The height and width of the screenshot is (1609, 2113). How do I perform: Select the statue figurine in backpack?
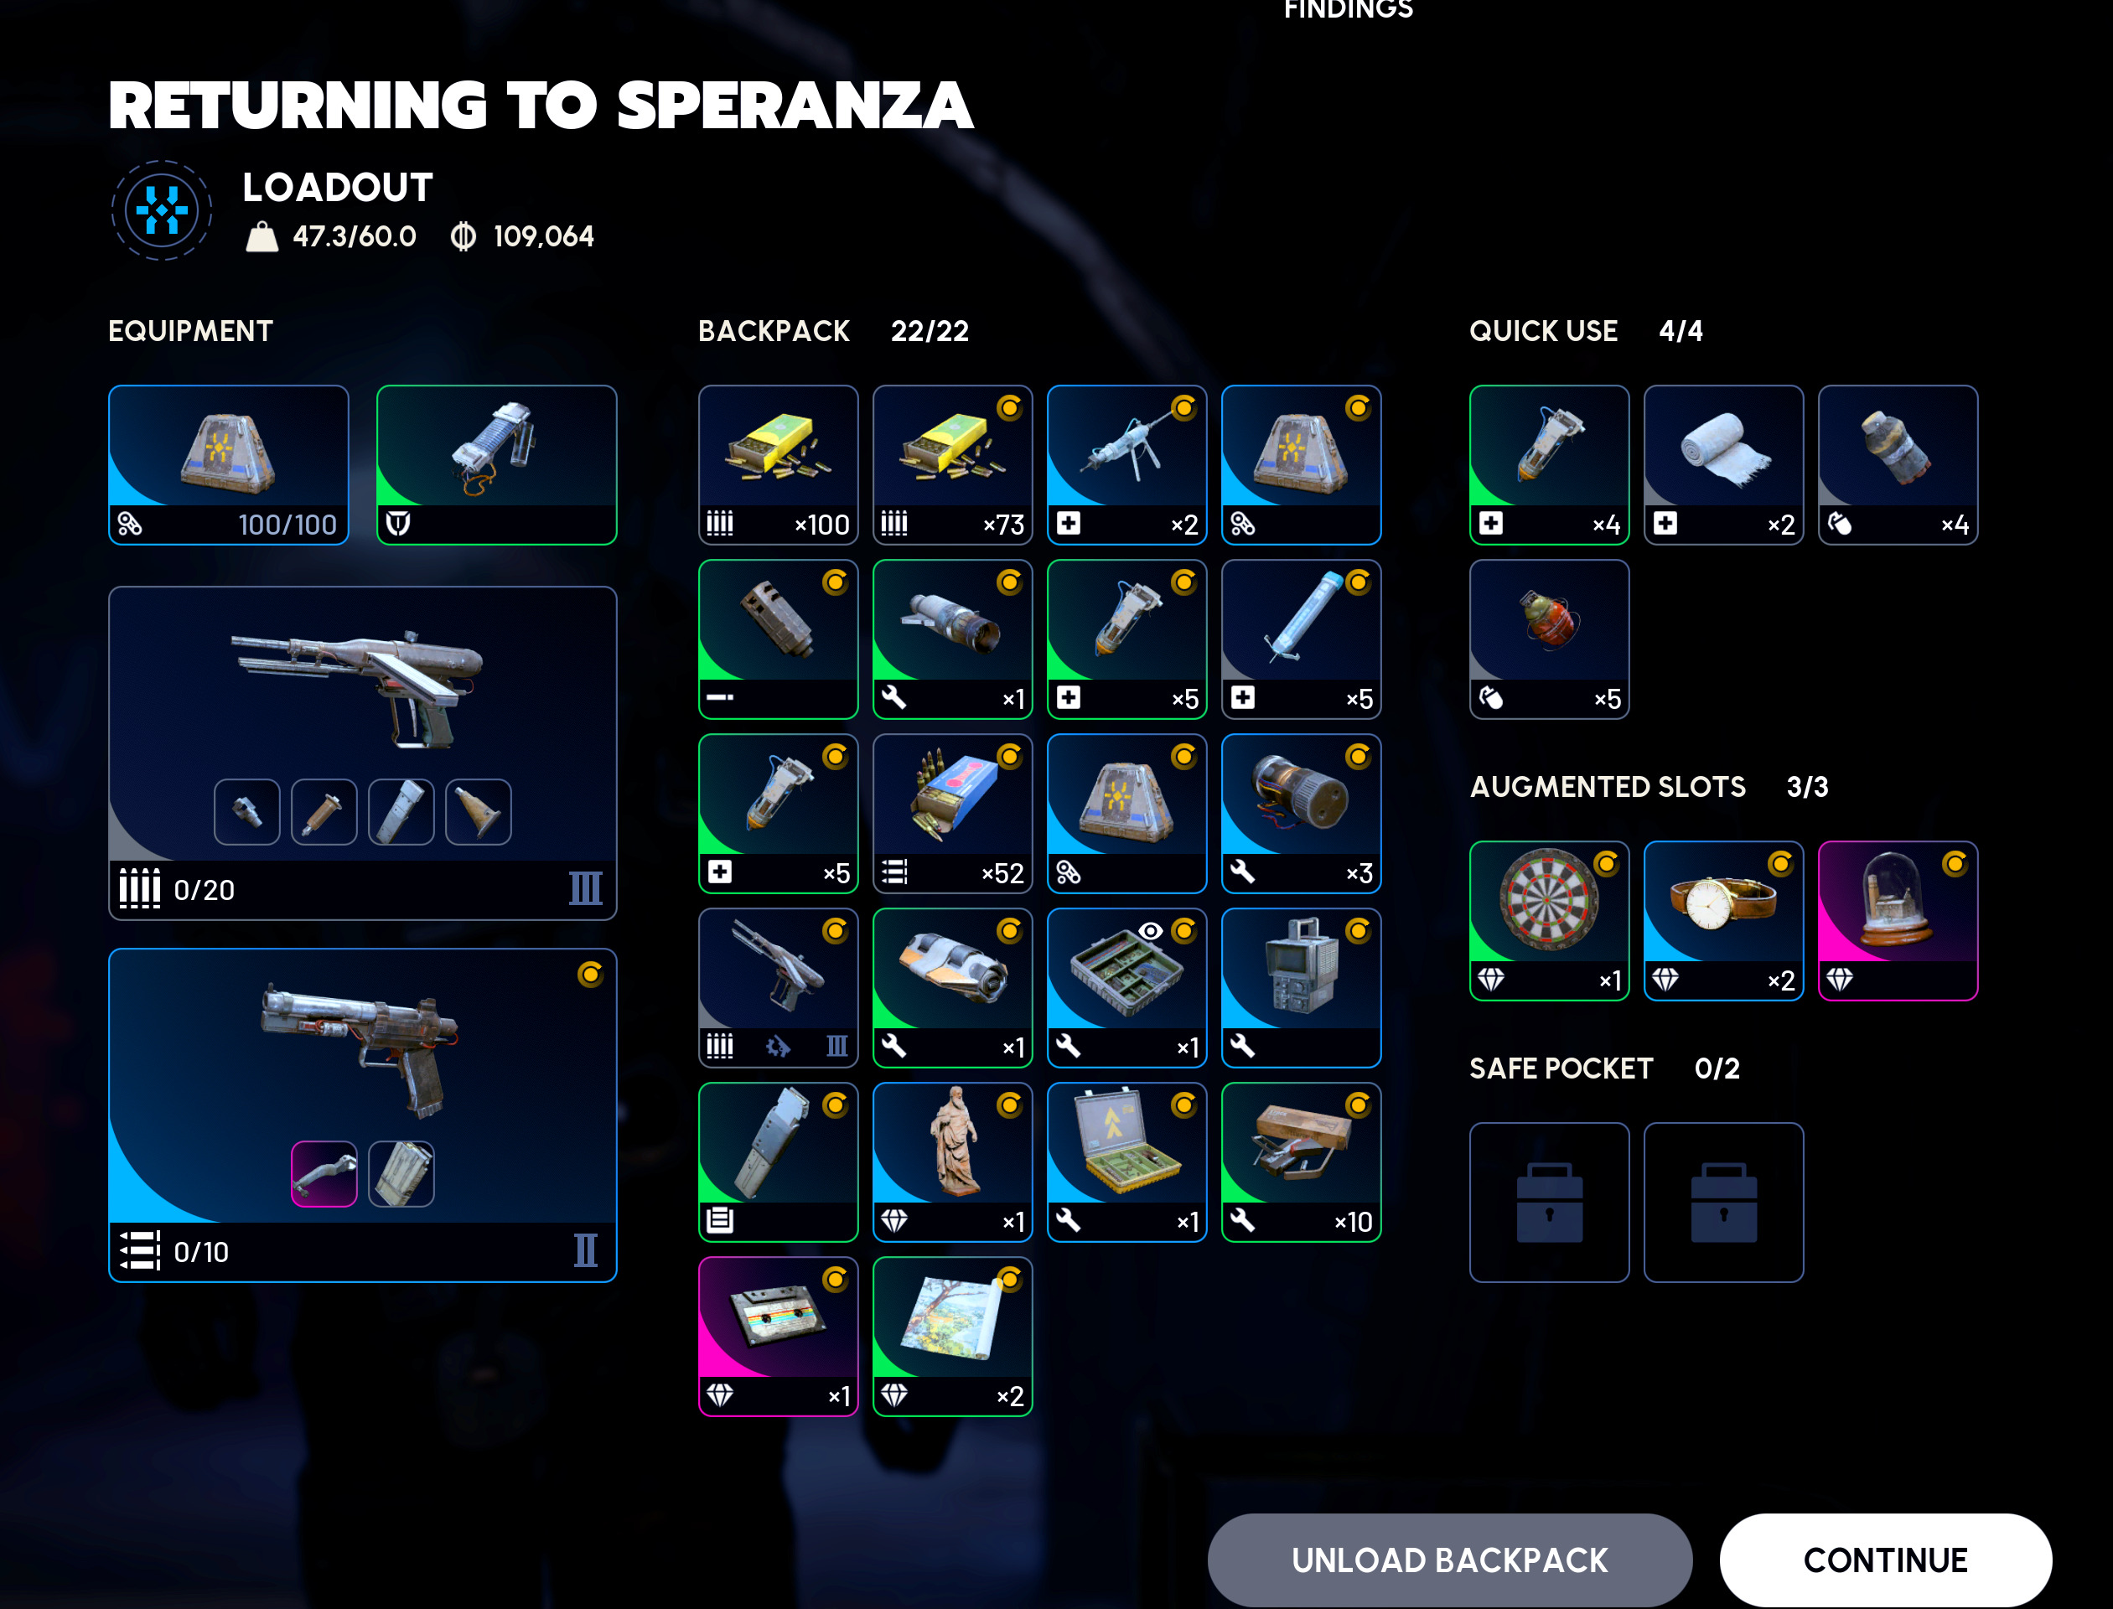tap(952, 1161)
